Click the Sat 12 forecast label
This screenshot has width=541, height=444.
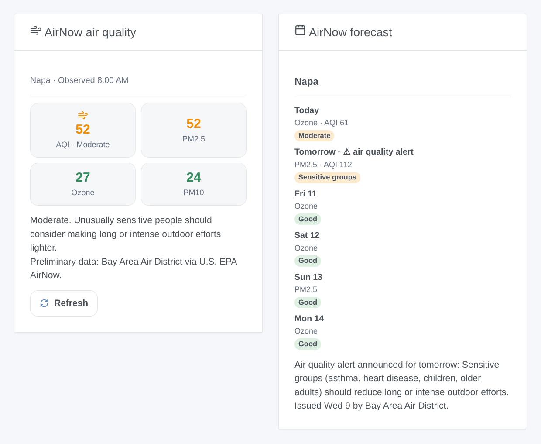pyautogui.click(x=307, y=235)
